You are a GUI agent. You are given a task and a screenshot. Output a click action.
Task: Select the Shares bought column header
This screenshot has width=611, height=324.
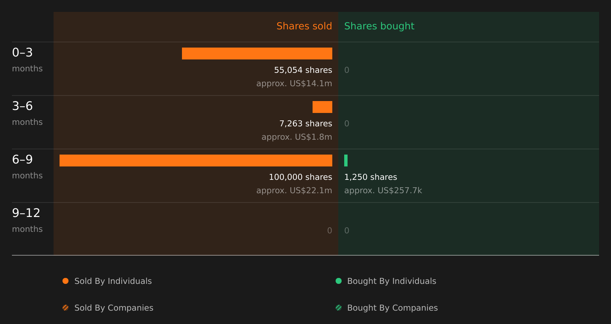379,26
